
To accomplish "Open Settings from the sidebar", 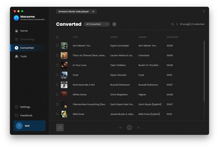I will (x=22, y=107).
